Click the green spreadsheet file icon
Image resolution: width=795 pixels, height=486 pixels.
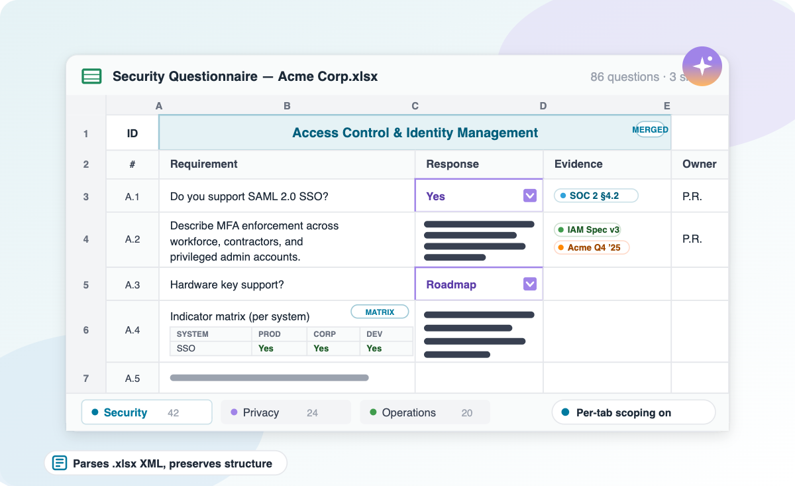coord(91,76)
